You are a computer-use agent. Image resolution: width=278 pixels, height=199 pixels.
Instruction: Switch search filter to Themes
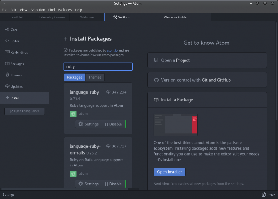[x=95, y=77]
